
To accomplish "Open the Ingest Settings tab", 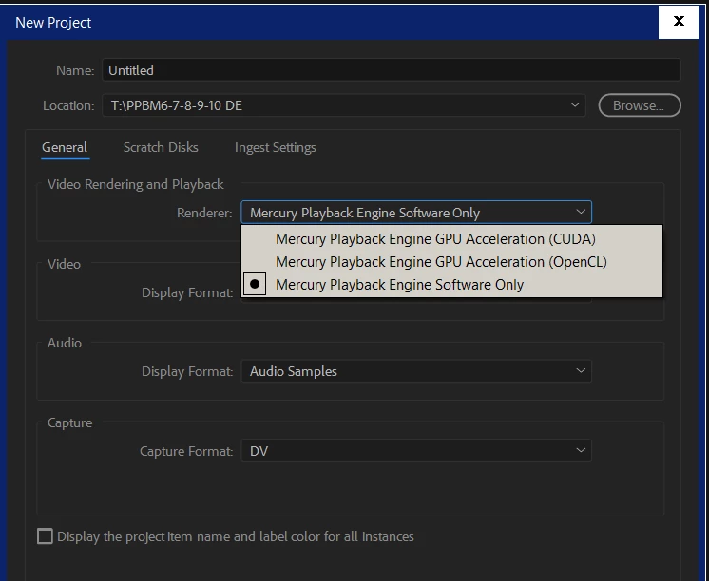I will pyautogui.click(x=276, y=147).
